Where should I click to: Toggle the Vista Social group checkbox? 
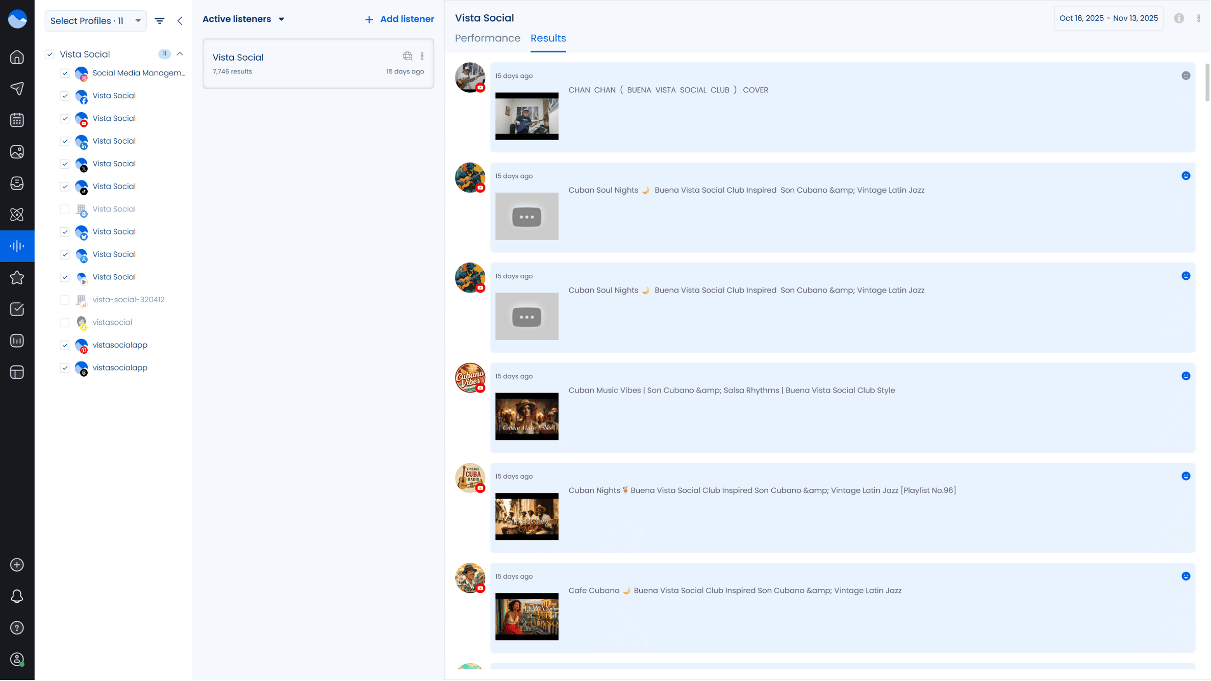(x=49, y=55)
